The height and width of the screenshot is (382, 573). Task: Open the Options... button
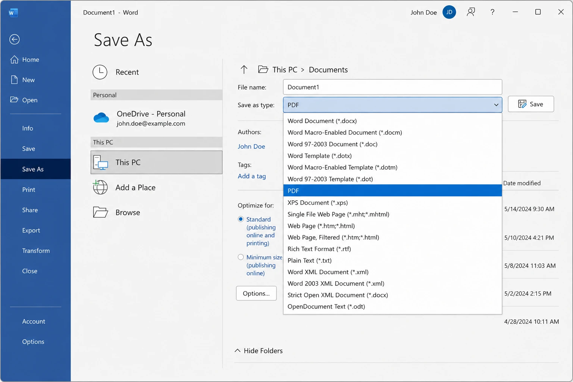click(256, 293)
